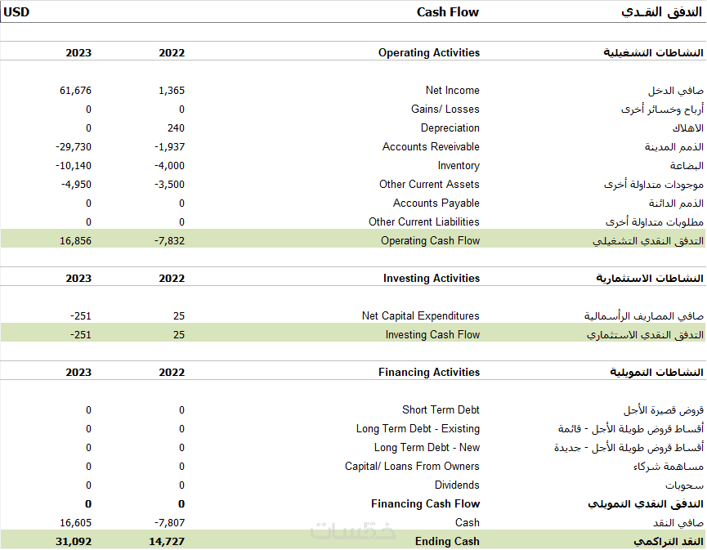Image resolution: width=707 pixels, height=550 pixels.
Task: Select the Inventory label
Action: (459, 166)
